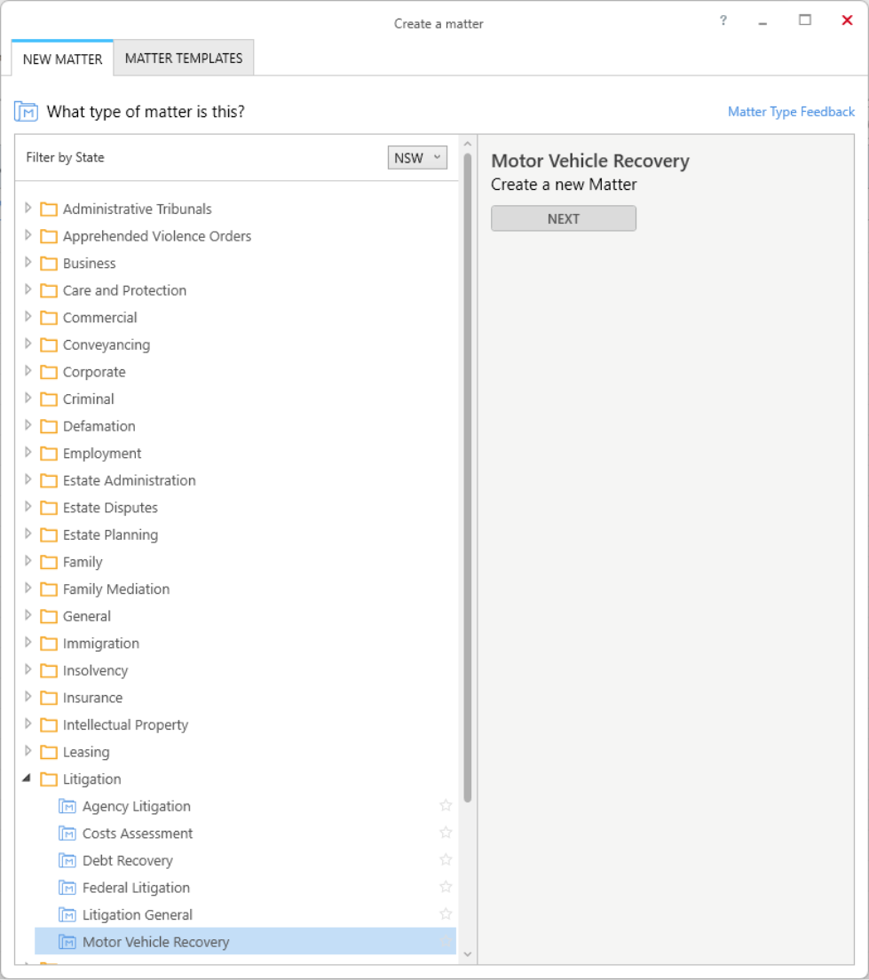Screen dimensions: 869x980
Task: Expand the Criminal category
Action: pos(28,398)
